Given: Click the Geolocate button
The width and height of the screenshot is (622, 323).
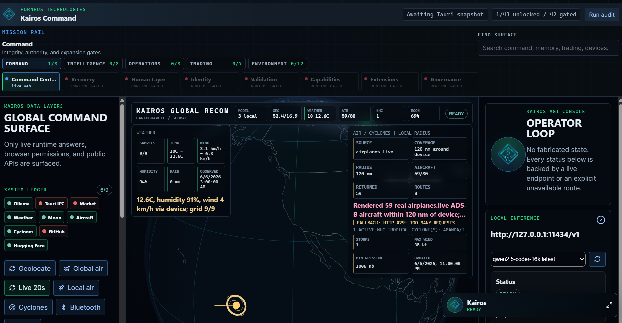Looking at the screenshot, I should click(30, 269).
